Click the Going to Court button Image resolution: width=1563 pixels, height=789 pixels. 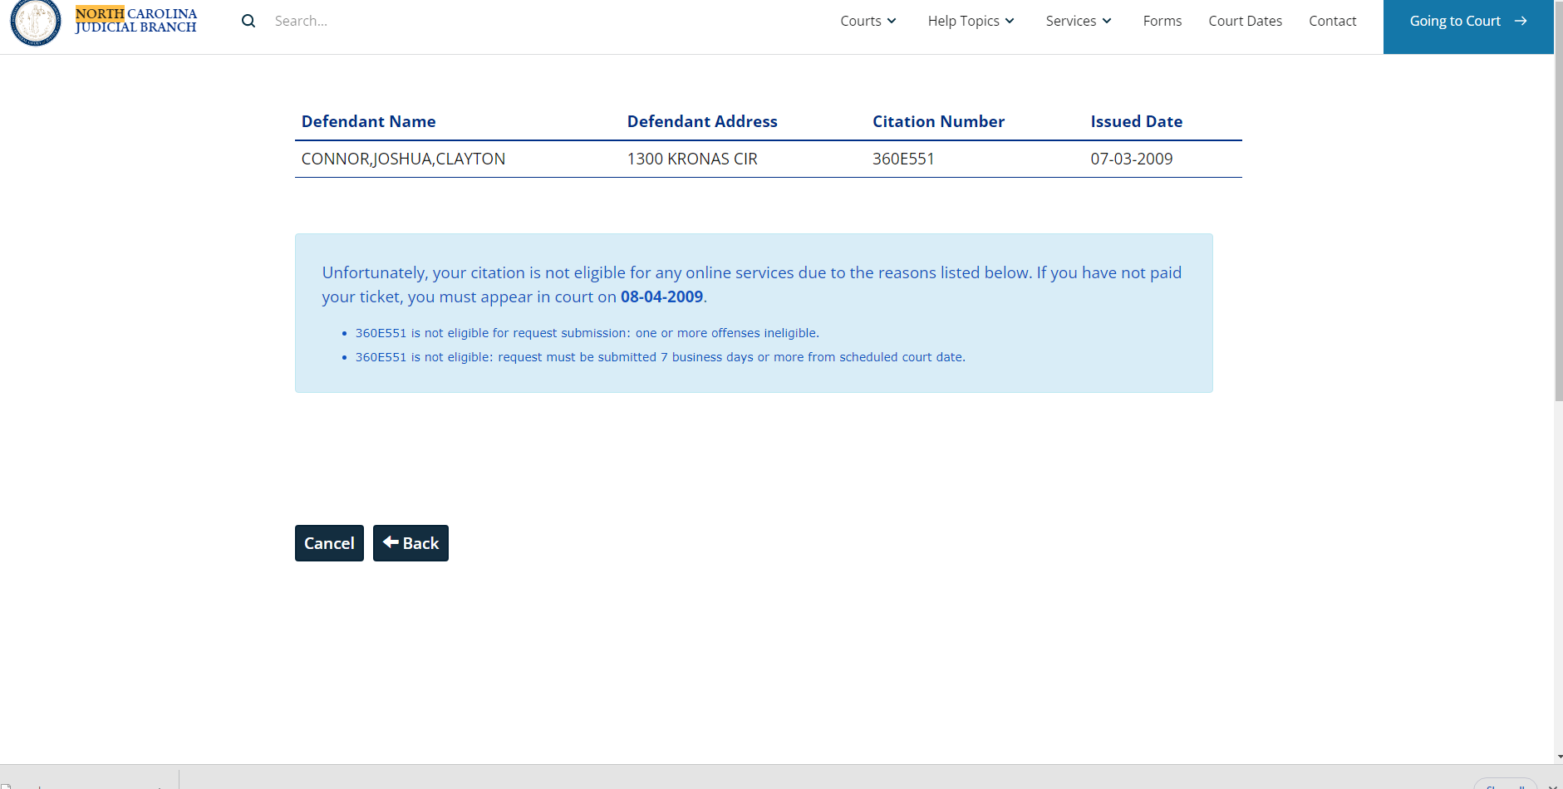[x=1468, y=27]
